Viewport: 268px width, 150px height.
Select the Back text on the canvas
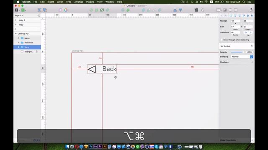(x=109, y=69)
